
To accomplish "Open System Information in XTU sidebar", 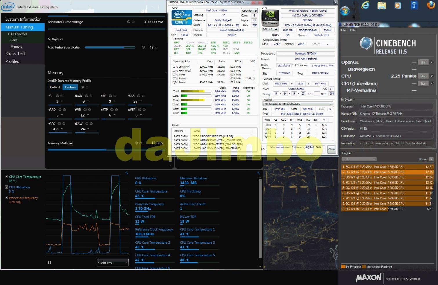I will [x=23, y=19].
